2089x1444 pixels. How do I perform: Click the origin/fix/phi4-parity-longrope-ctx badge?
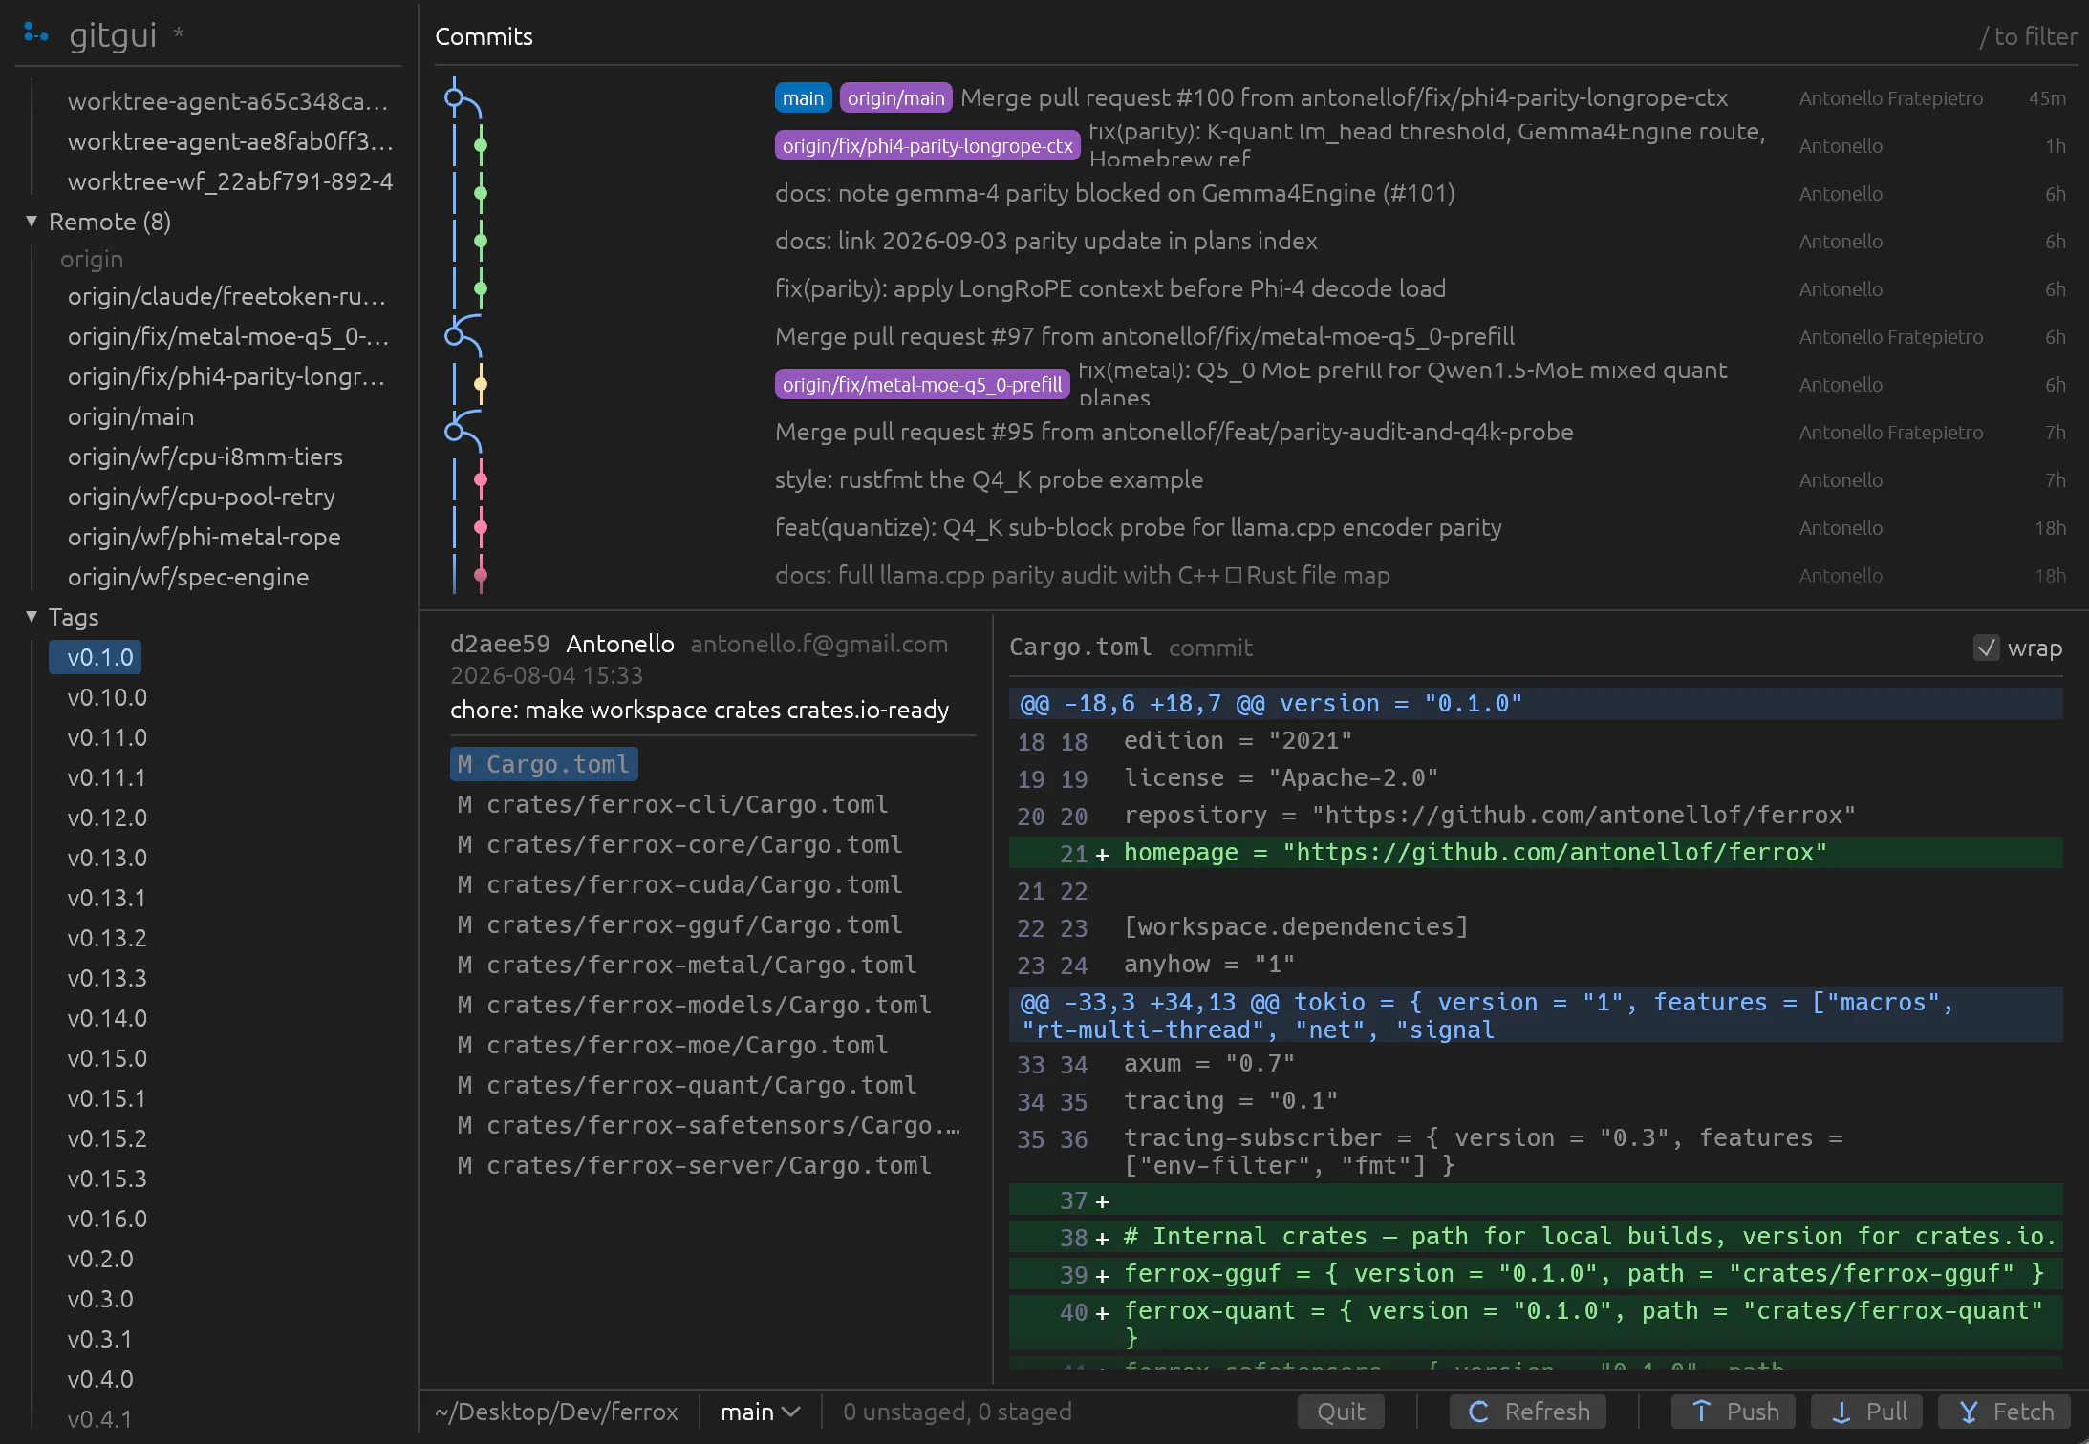click(x=927, y=145)
